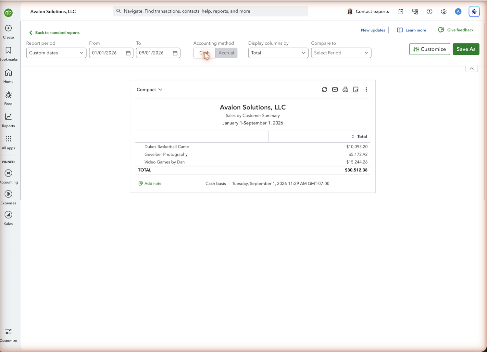
Task: Open Reports from the sidebar
Action: [x=8, y=121]
